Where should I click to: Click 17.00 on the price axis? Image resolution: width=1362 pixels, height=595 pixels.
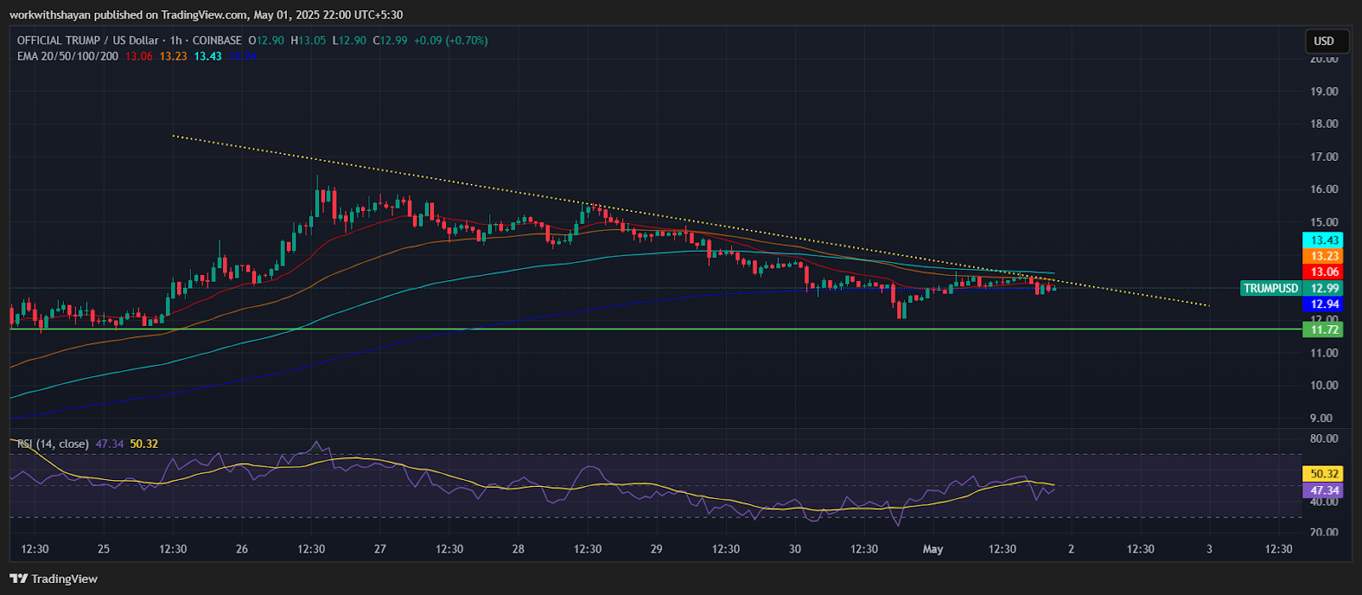pos(1325,157)
